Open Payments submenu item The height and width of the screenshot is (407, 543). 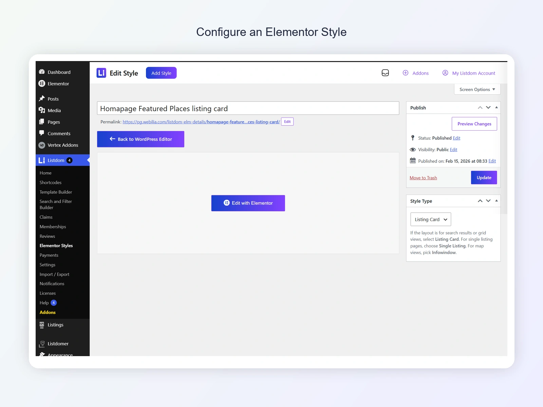coord(49,255)
